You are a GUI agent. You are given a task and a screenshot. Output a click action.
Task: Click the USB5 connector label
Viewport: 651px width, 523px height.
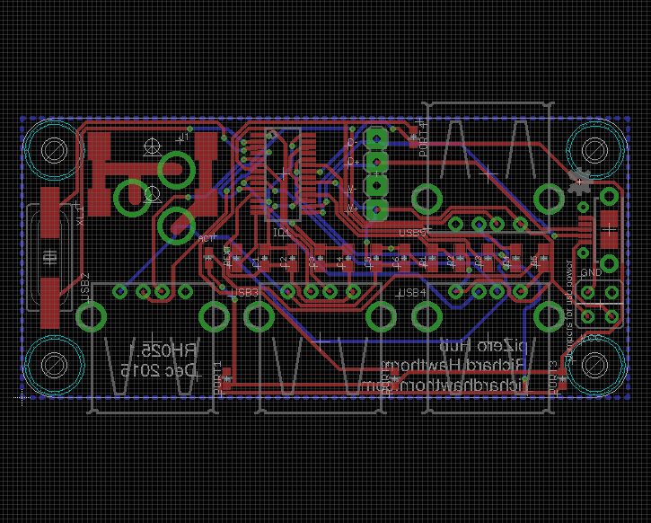413,233
